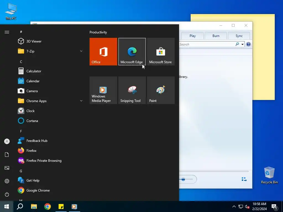Open Documents from the Start sidebar

point(7,155)
